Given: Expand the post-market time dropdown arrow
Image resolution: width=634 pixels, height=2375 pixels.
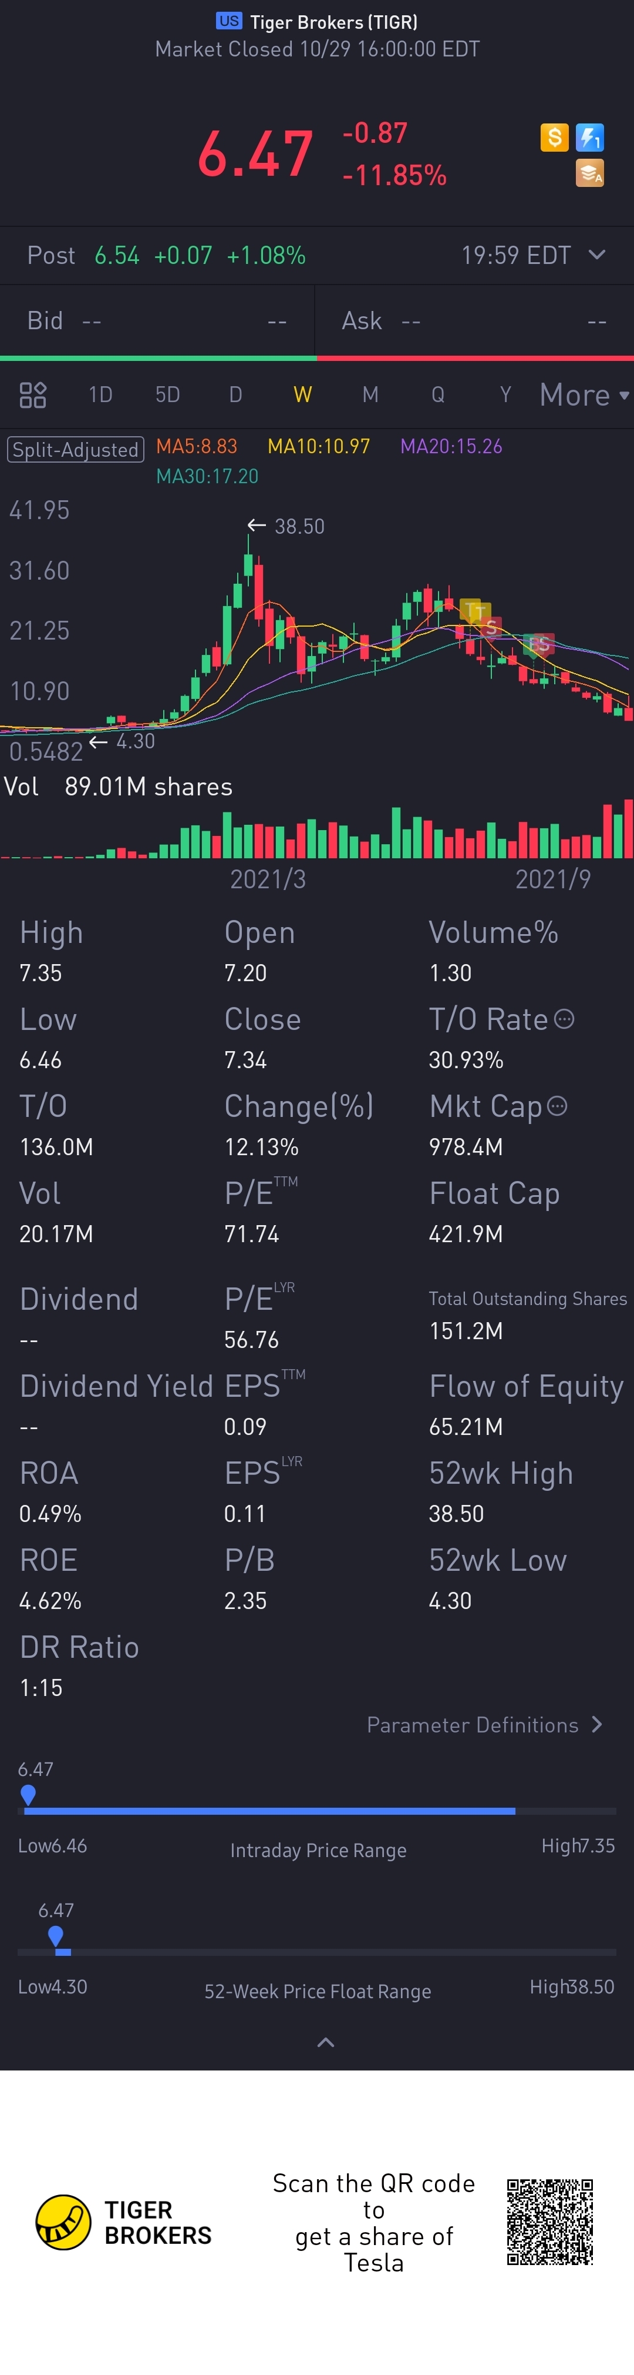Looking at the screenshot, I should pyautogui.click(x=596, y=255).
